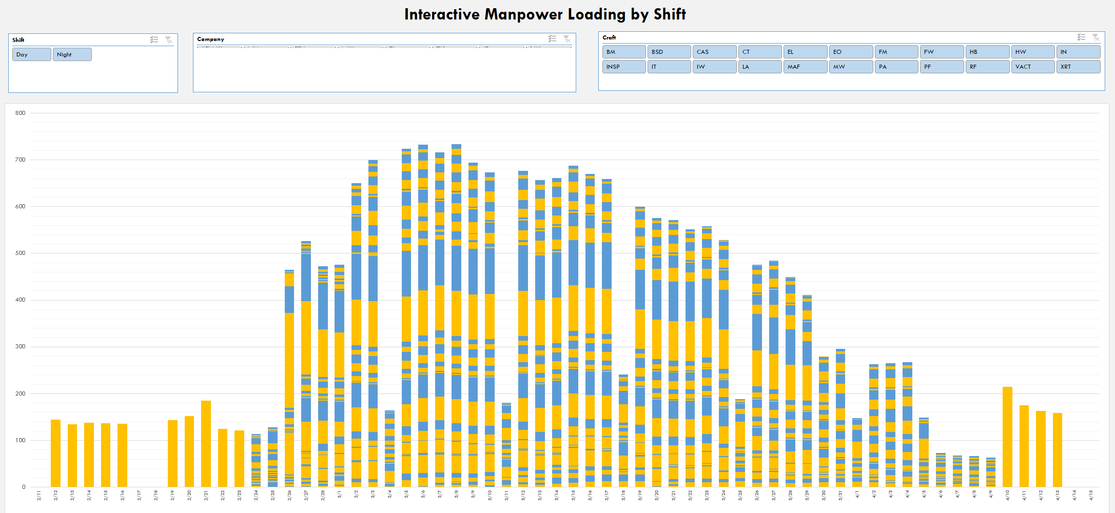
Task: Click the 800 value axis label
Action: [x=20, y=113]
